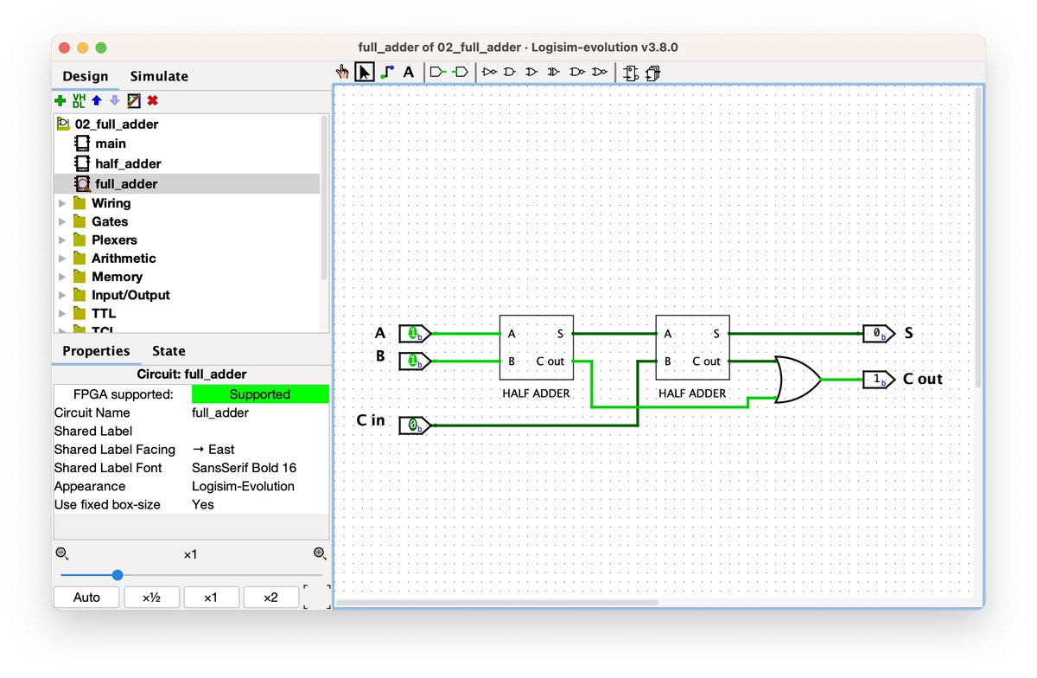Screen dimensions: 1037x678
Task: Expand the TTL library folder
Action: [62, 313]
